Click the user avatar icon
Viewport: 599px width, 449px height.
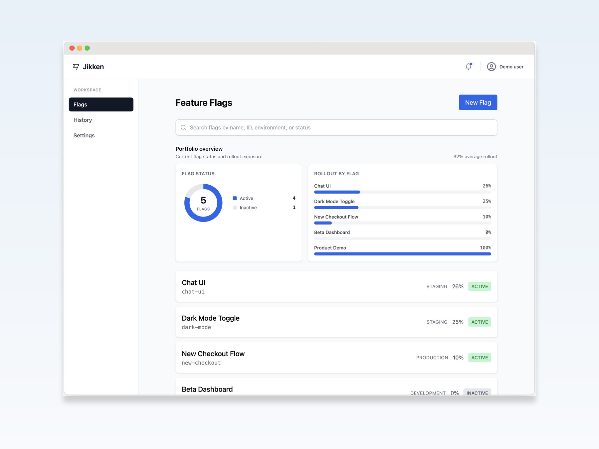pos(491,67)
